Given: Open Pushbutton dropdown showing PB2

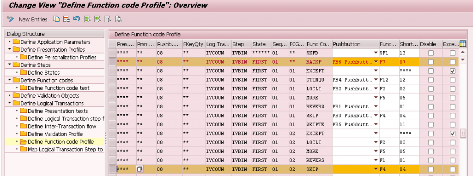Looking at the screenshot, I should [x=376, y=89].
